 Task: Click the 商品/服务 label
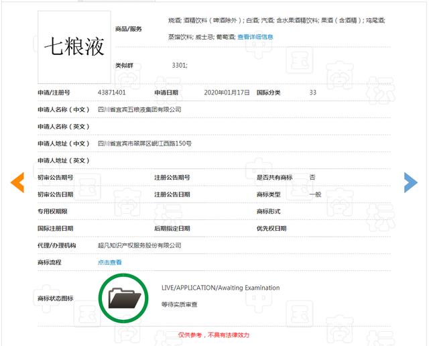click(x=128, y=29)
